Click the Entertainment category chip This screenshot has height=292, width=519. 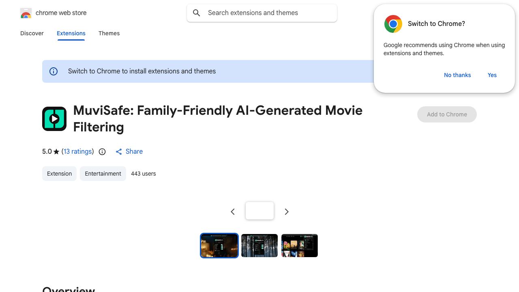pos(103,174)
